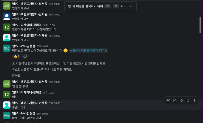Add reaction from the message hover toolbar
Viewport: 203px width, 123px height.
pos(168,101)
